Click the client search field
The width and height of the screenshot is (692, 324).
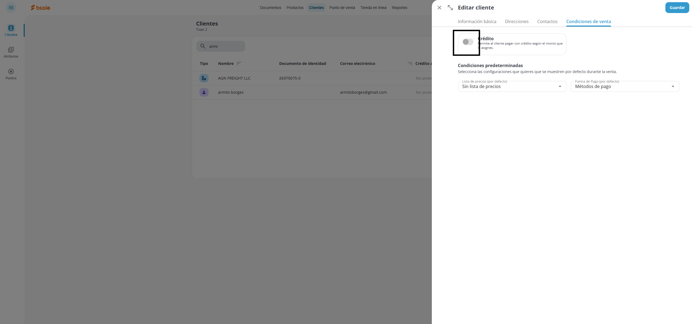pos(225,46)
